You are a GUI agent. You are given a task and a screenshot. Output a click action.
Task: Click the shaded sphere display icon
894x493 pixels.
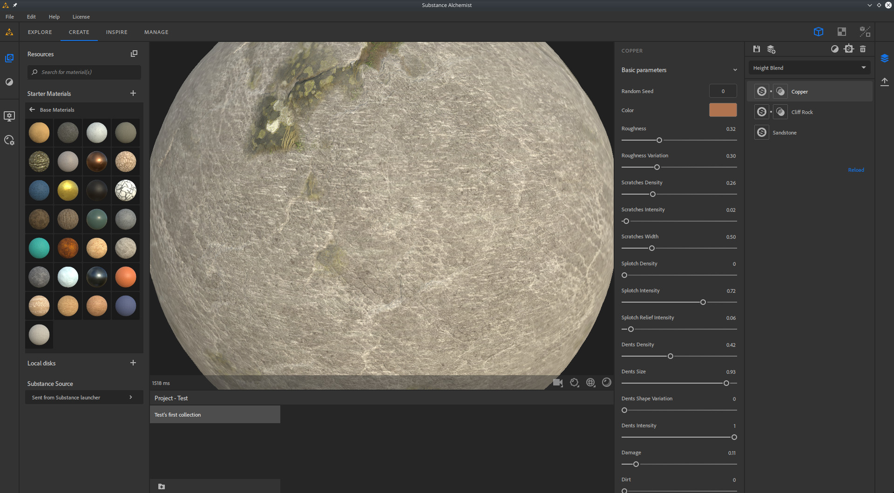(x=607, y=382)
